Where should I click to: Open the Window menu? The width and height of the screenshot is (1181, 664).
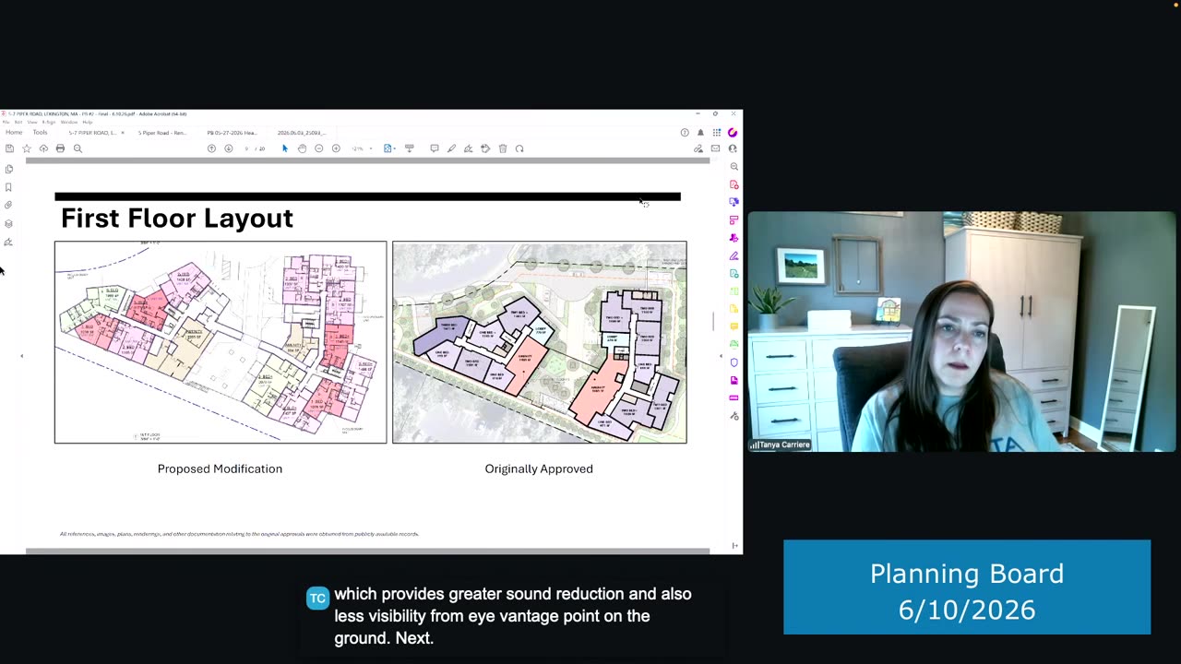68,122
